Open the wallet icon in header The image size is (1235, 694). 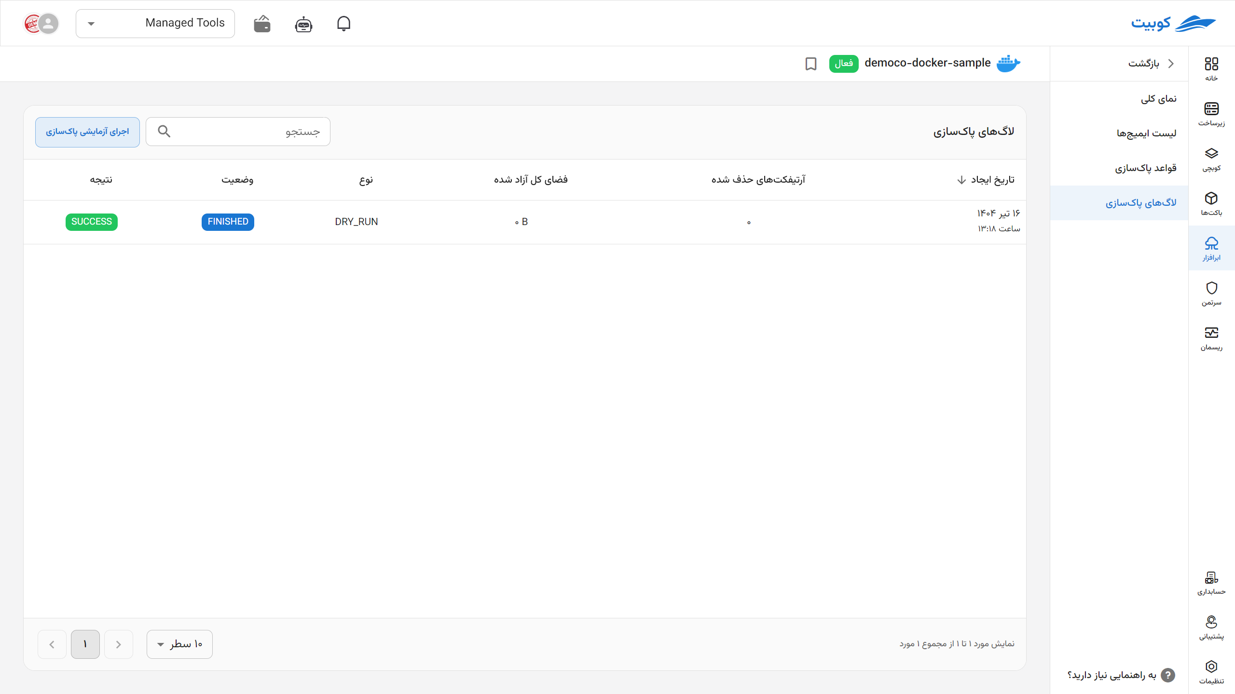(x=262, y=24)
